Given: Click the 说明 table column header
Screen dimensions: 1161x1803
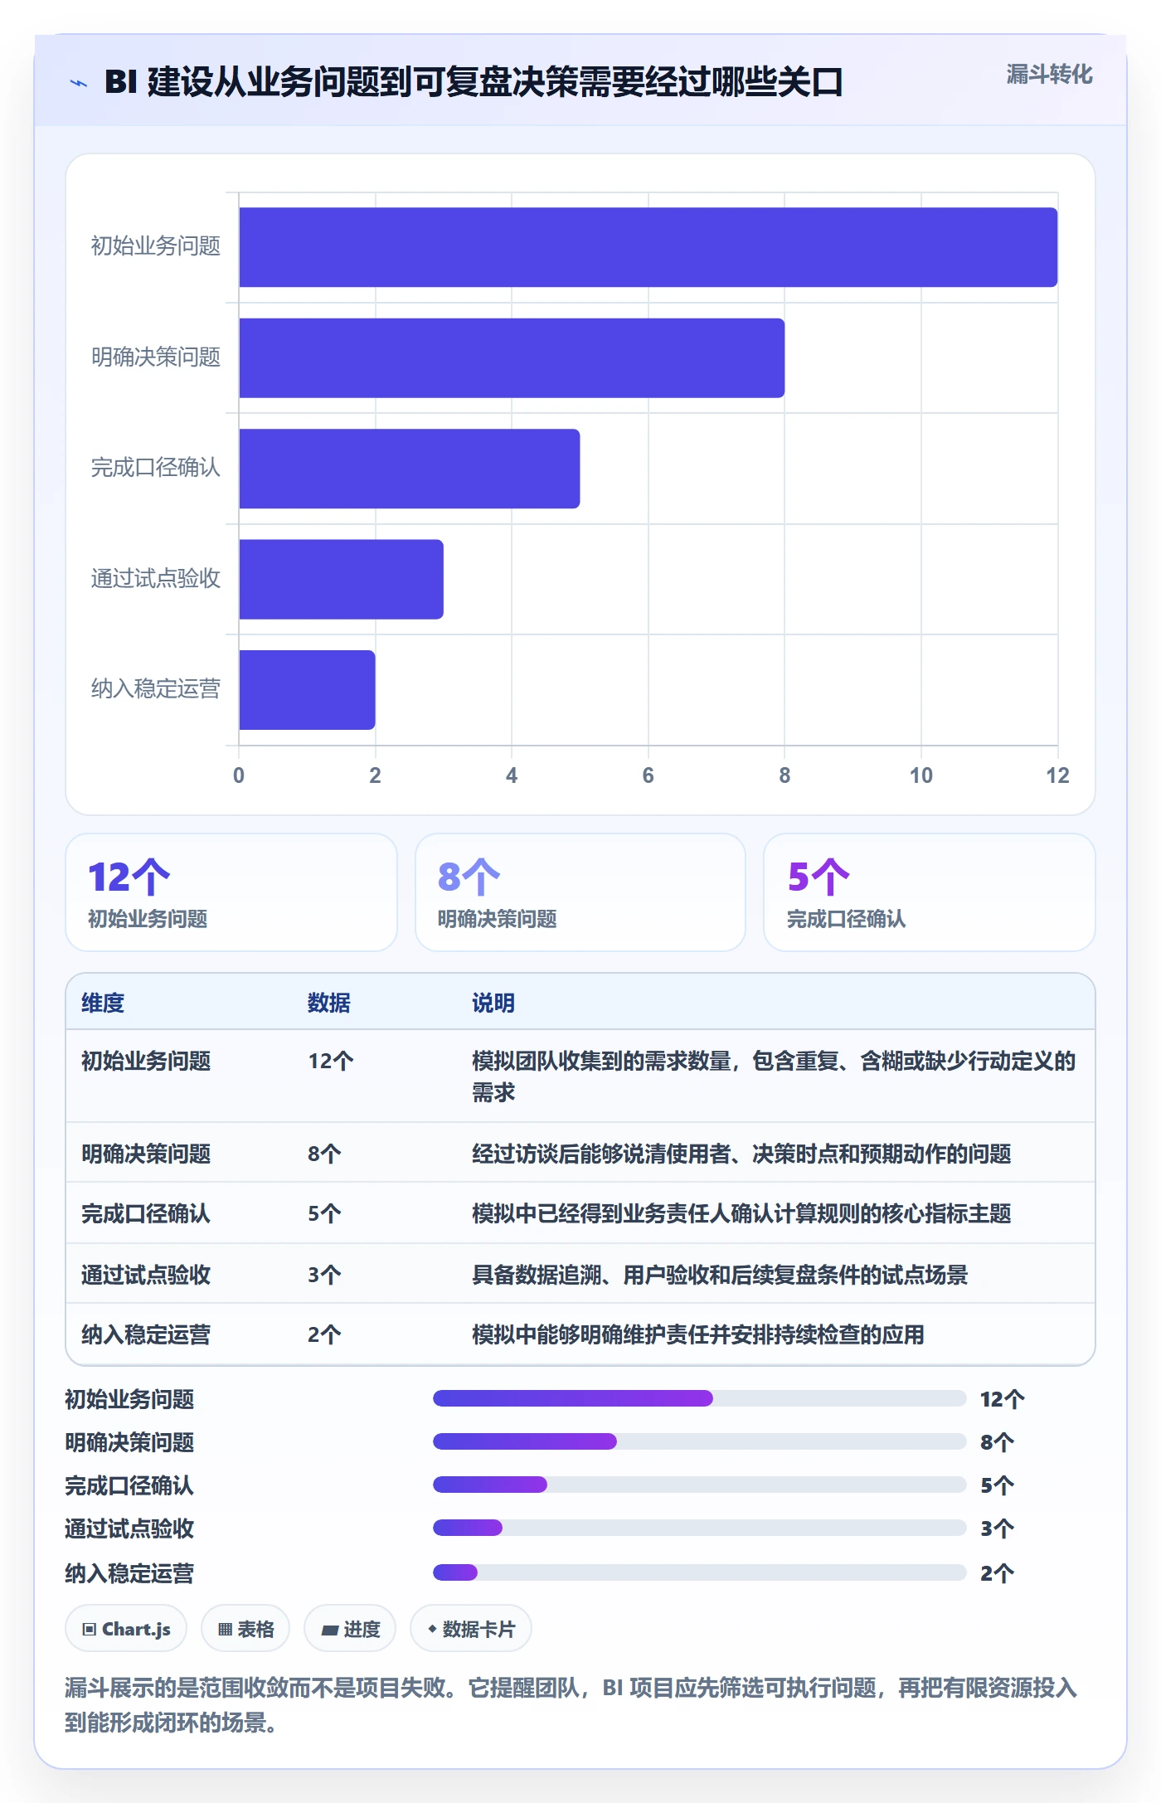Looking at the screenshot, I should click(x=493, y=1003).
